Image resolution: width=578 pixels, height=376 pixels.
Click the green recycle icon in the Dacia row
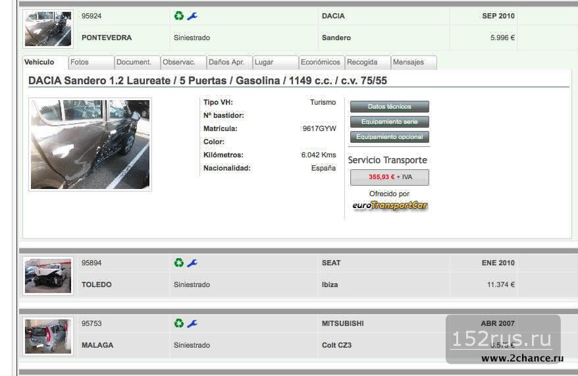(x=179, y=16)
